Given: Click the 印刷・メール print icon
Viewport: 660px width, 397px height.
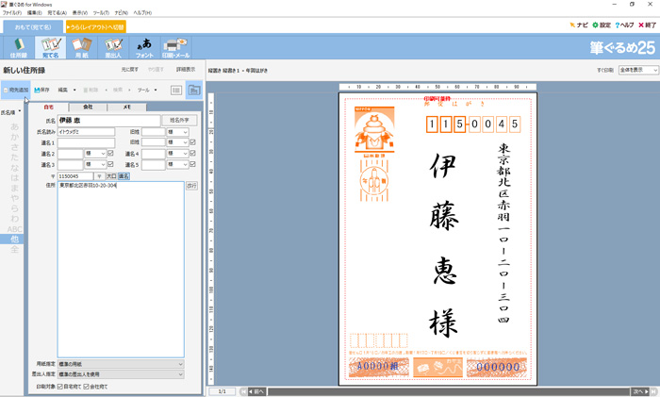Looking at the screenshot, I should click(x=177, y=46).
